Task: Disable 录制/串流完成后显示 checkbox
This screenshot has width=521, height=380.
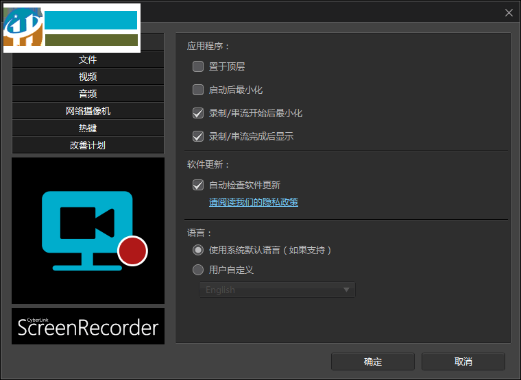Action: [198, 136]
